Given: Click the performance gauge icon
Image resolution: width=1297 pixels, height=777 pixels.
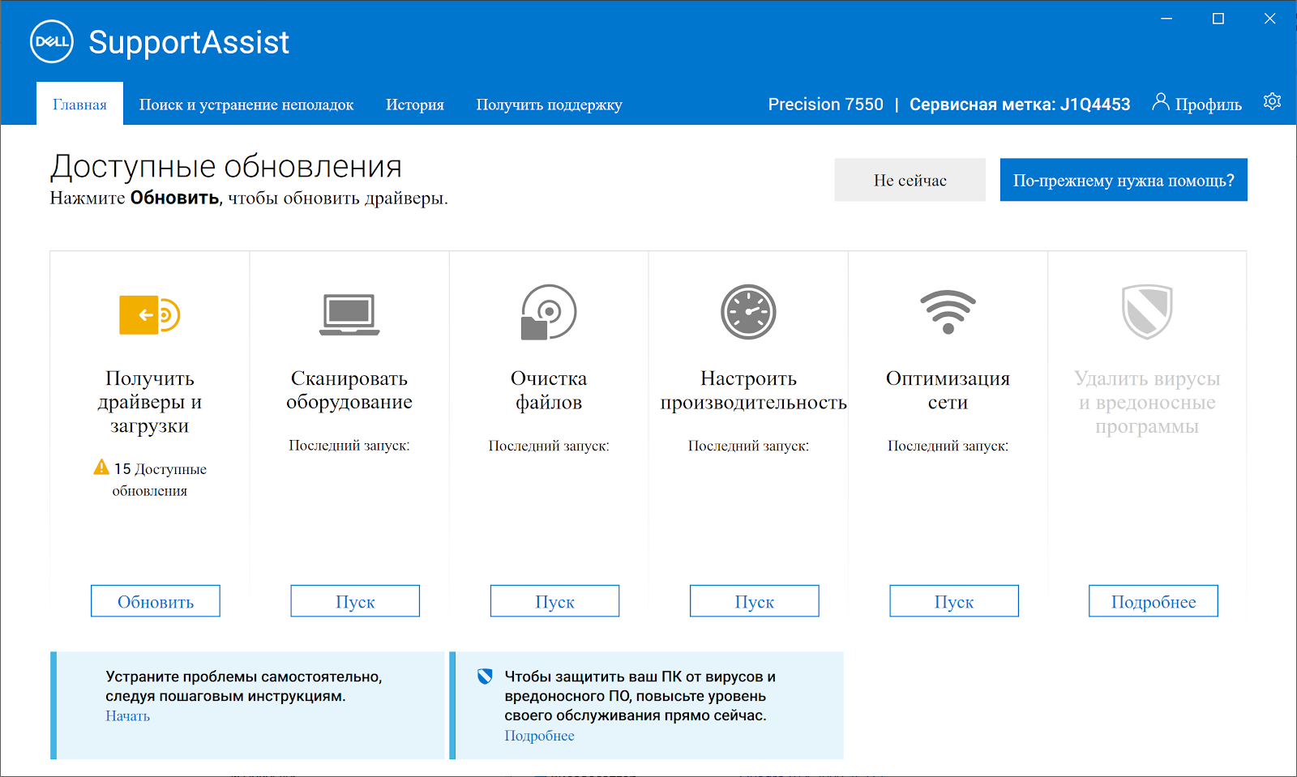Looking at the screenshot, I should [748, 312].
